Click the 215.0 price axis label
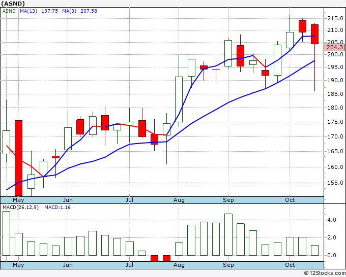This screenshot has height=277, width=346. pyautogui.click(x=335, y=18)
